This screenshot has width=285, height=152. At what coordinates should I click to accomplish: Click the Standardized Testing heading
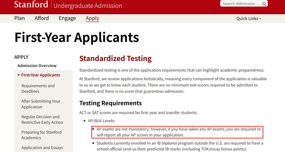(x=116, y=59)
